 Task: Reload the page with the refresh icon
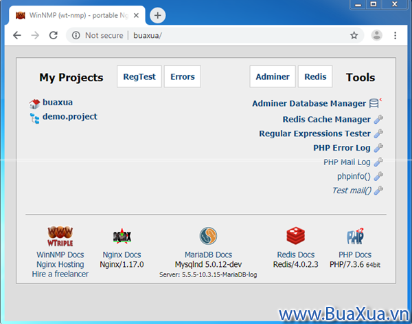coord(54,35)
